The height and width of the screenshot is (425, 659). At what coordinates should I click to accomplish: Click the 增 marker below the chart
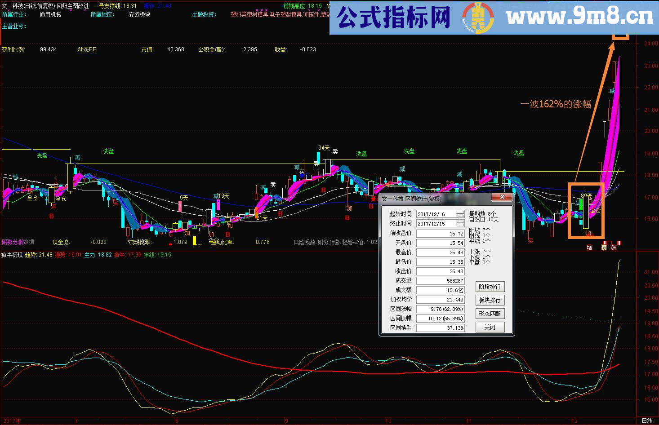pos(589,248)
